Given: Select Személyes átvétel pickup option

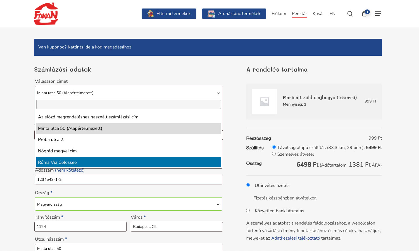Looking at the screenshot, I should click(274, 154).
